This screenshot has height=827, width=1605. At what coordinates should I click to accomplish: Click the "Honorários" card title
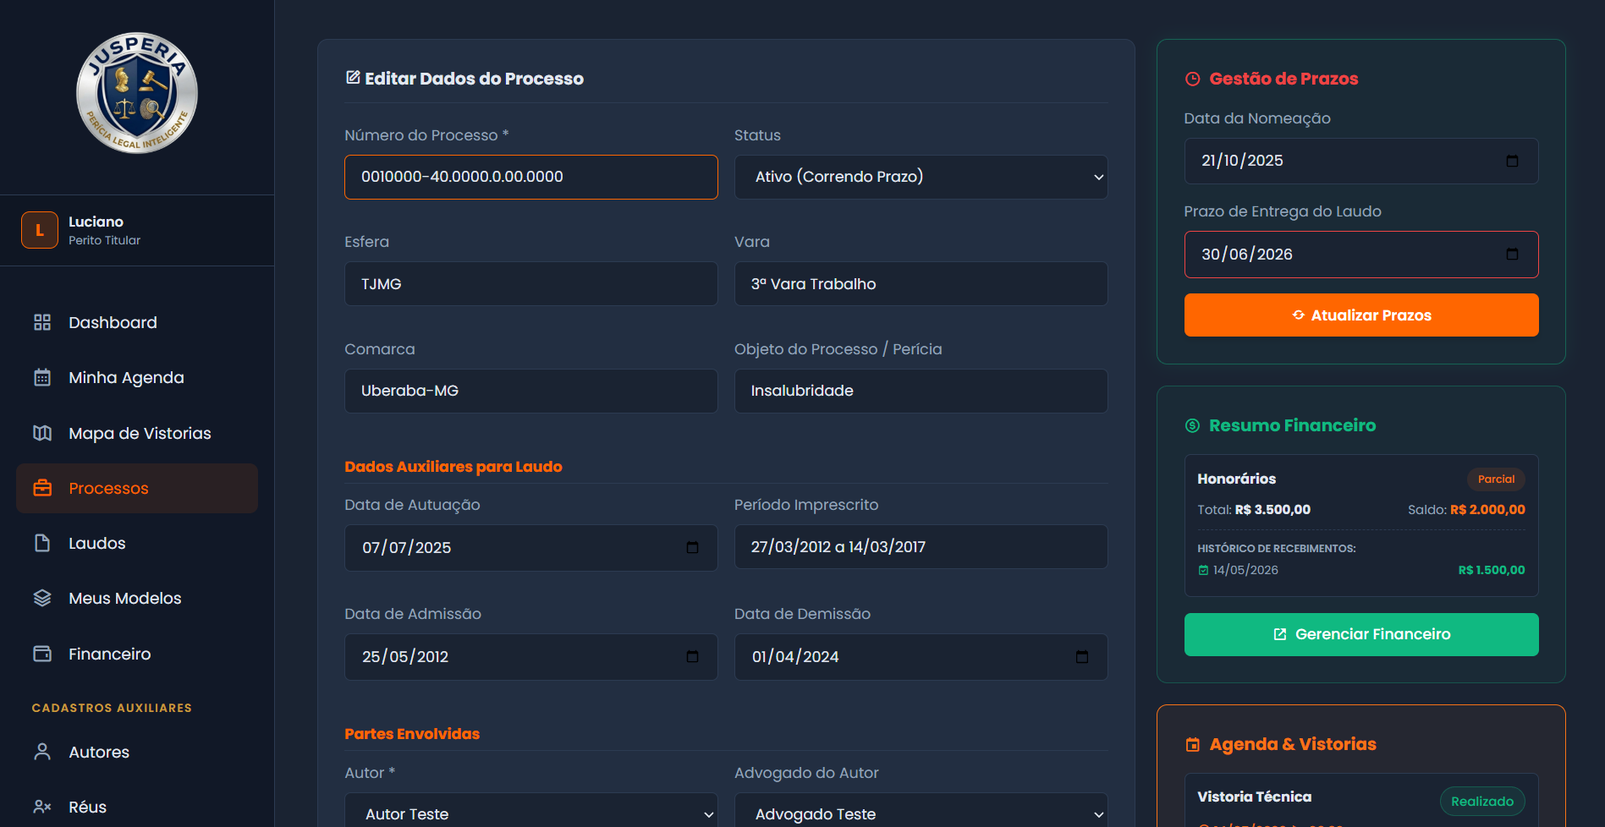click(1237, 479)
